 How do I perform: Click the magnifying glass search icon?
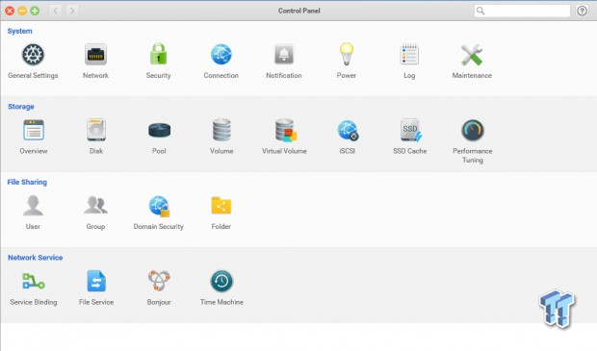[480, 11]
